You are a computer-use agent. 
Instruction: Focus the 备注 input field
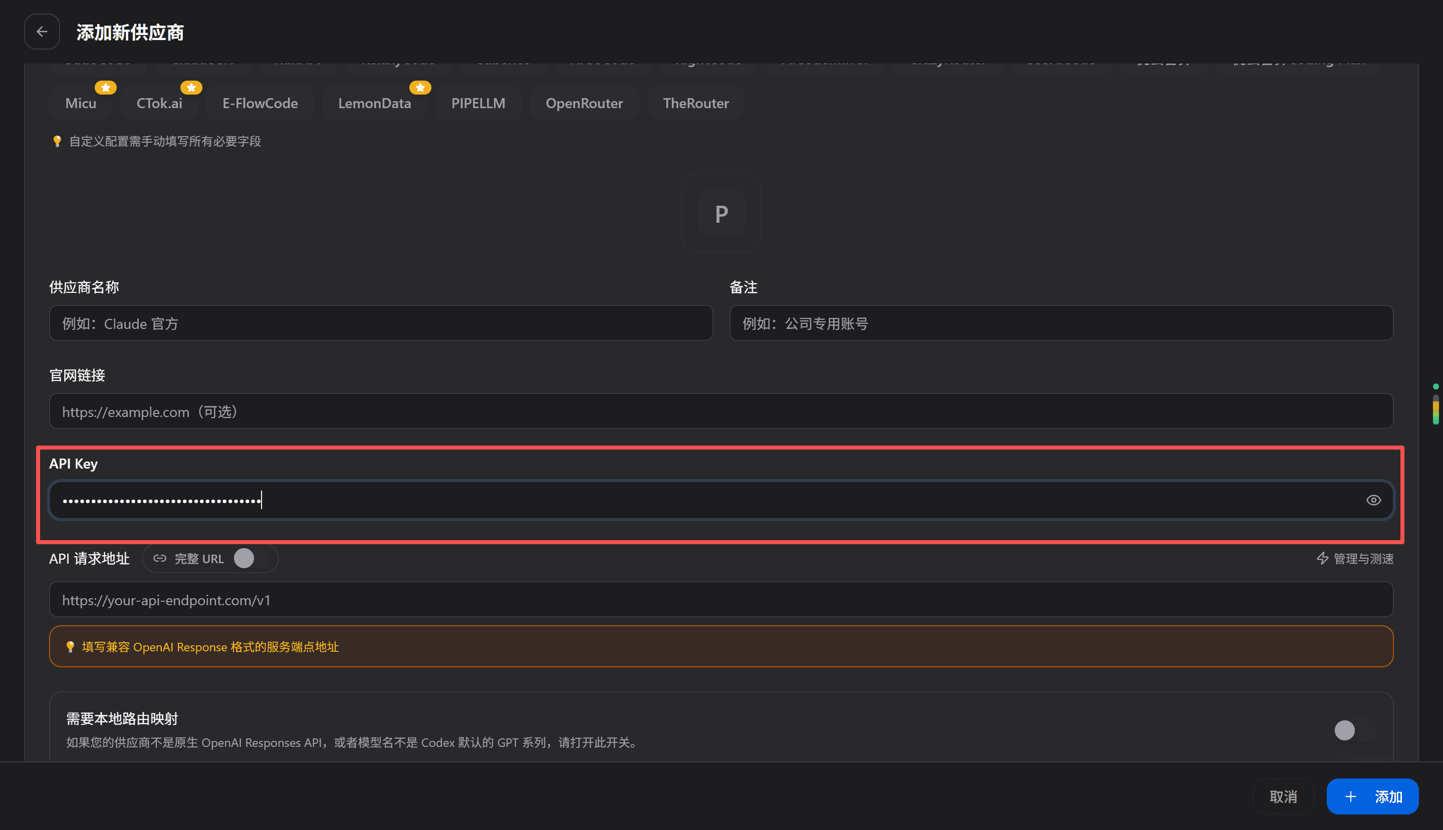click(1061, 323)
